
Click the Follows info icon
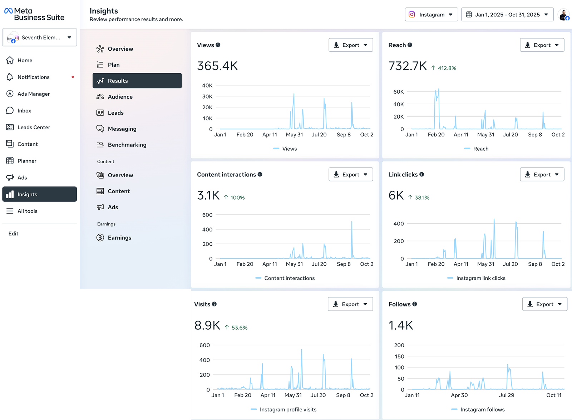415,304
